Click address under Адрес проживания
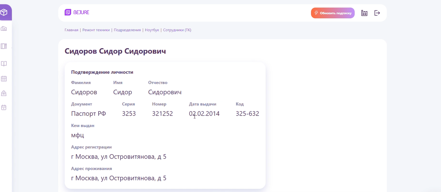The width and height of the screenshot is (441, 192). (x=119, y=178)
